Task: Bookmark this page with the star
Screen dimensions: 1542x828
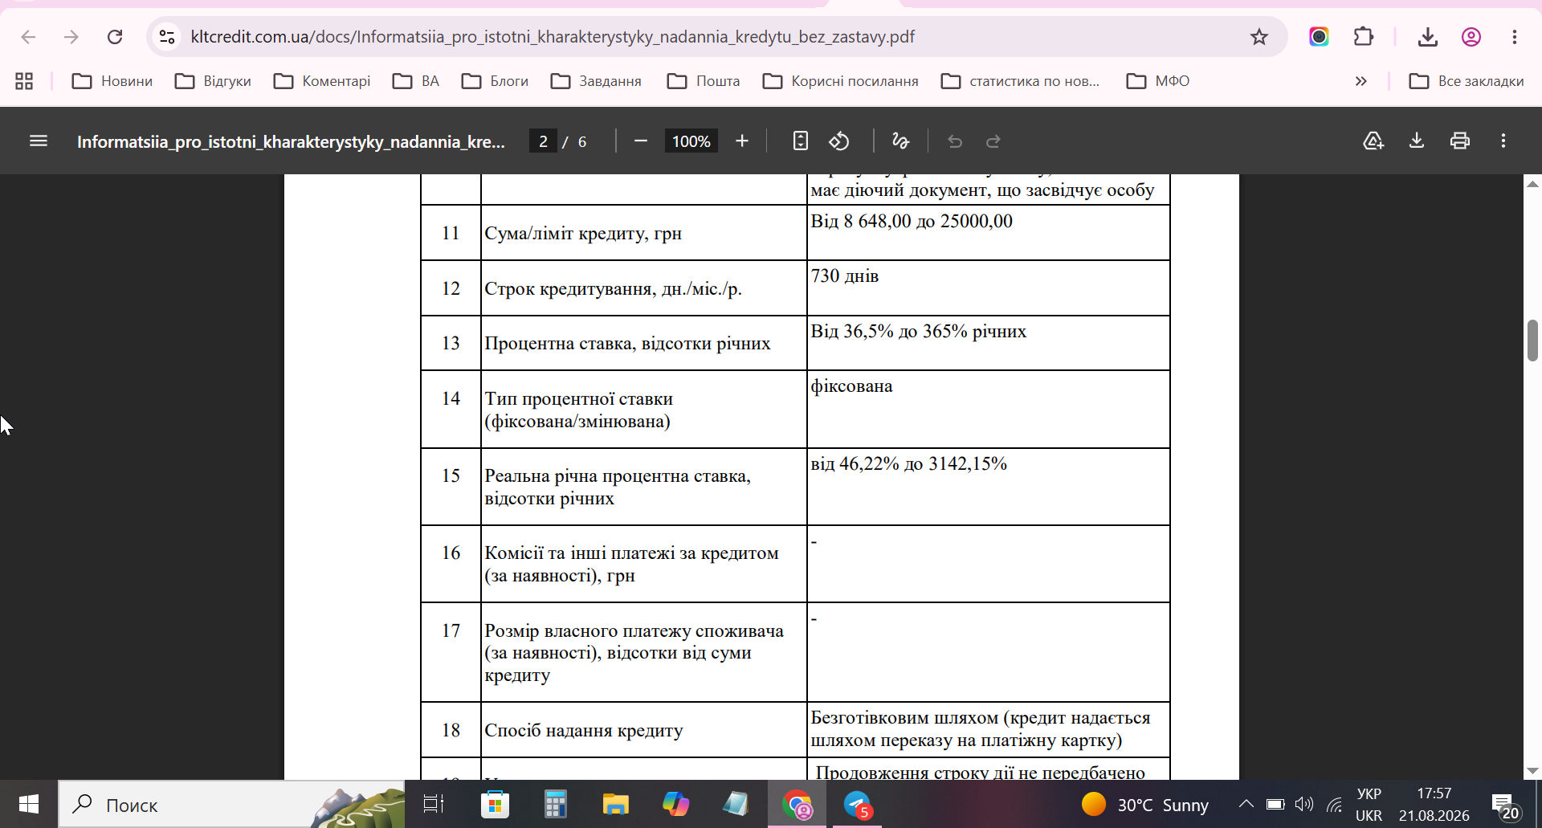Action: 1259,37
